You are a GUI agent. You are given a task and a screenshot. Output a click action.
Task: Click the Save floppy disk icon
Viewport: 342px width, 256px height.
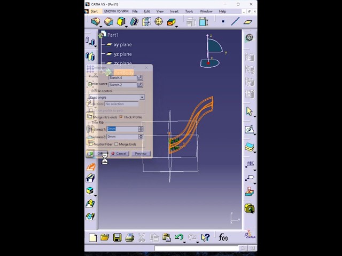pos(117,237)
